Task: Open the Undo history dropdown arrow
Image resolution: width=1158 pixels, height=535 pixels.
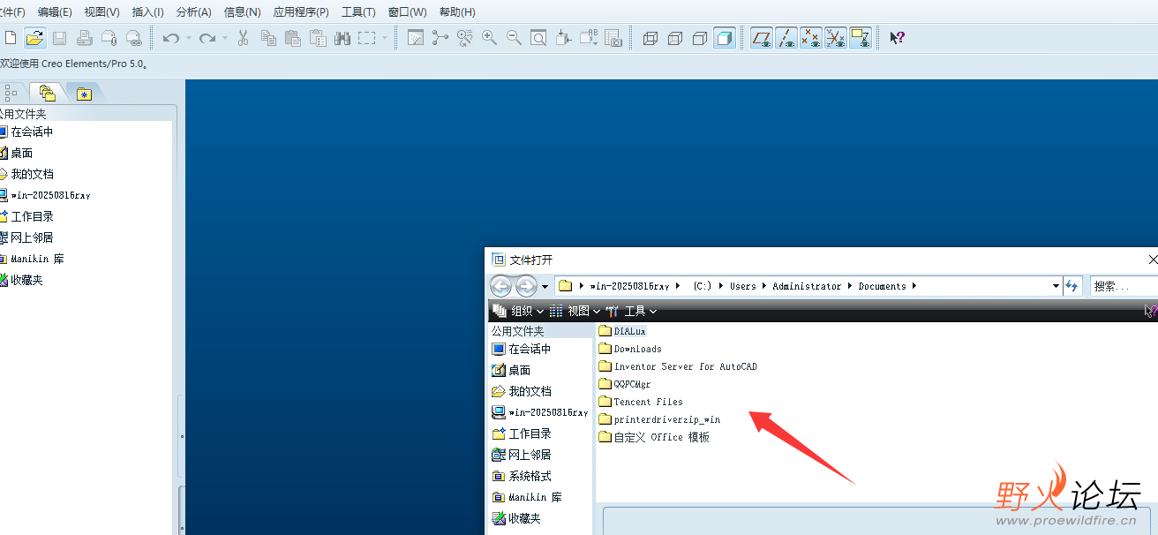Action: (188, 38)
